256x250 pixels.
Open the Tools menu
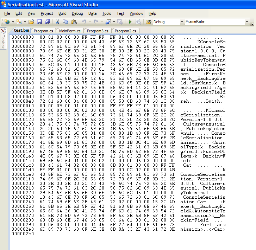pos(106,13)
